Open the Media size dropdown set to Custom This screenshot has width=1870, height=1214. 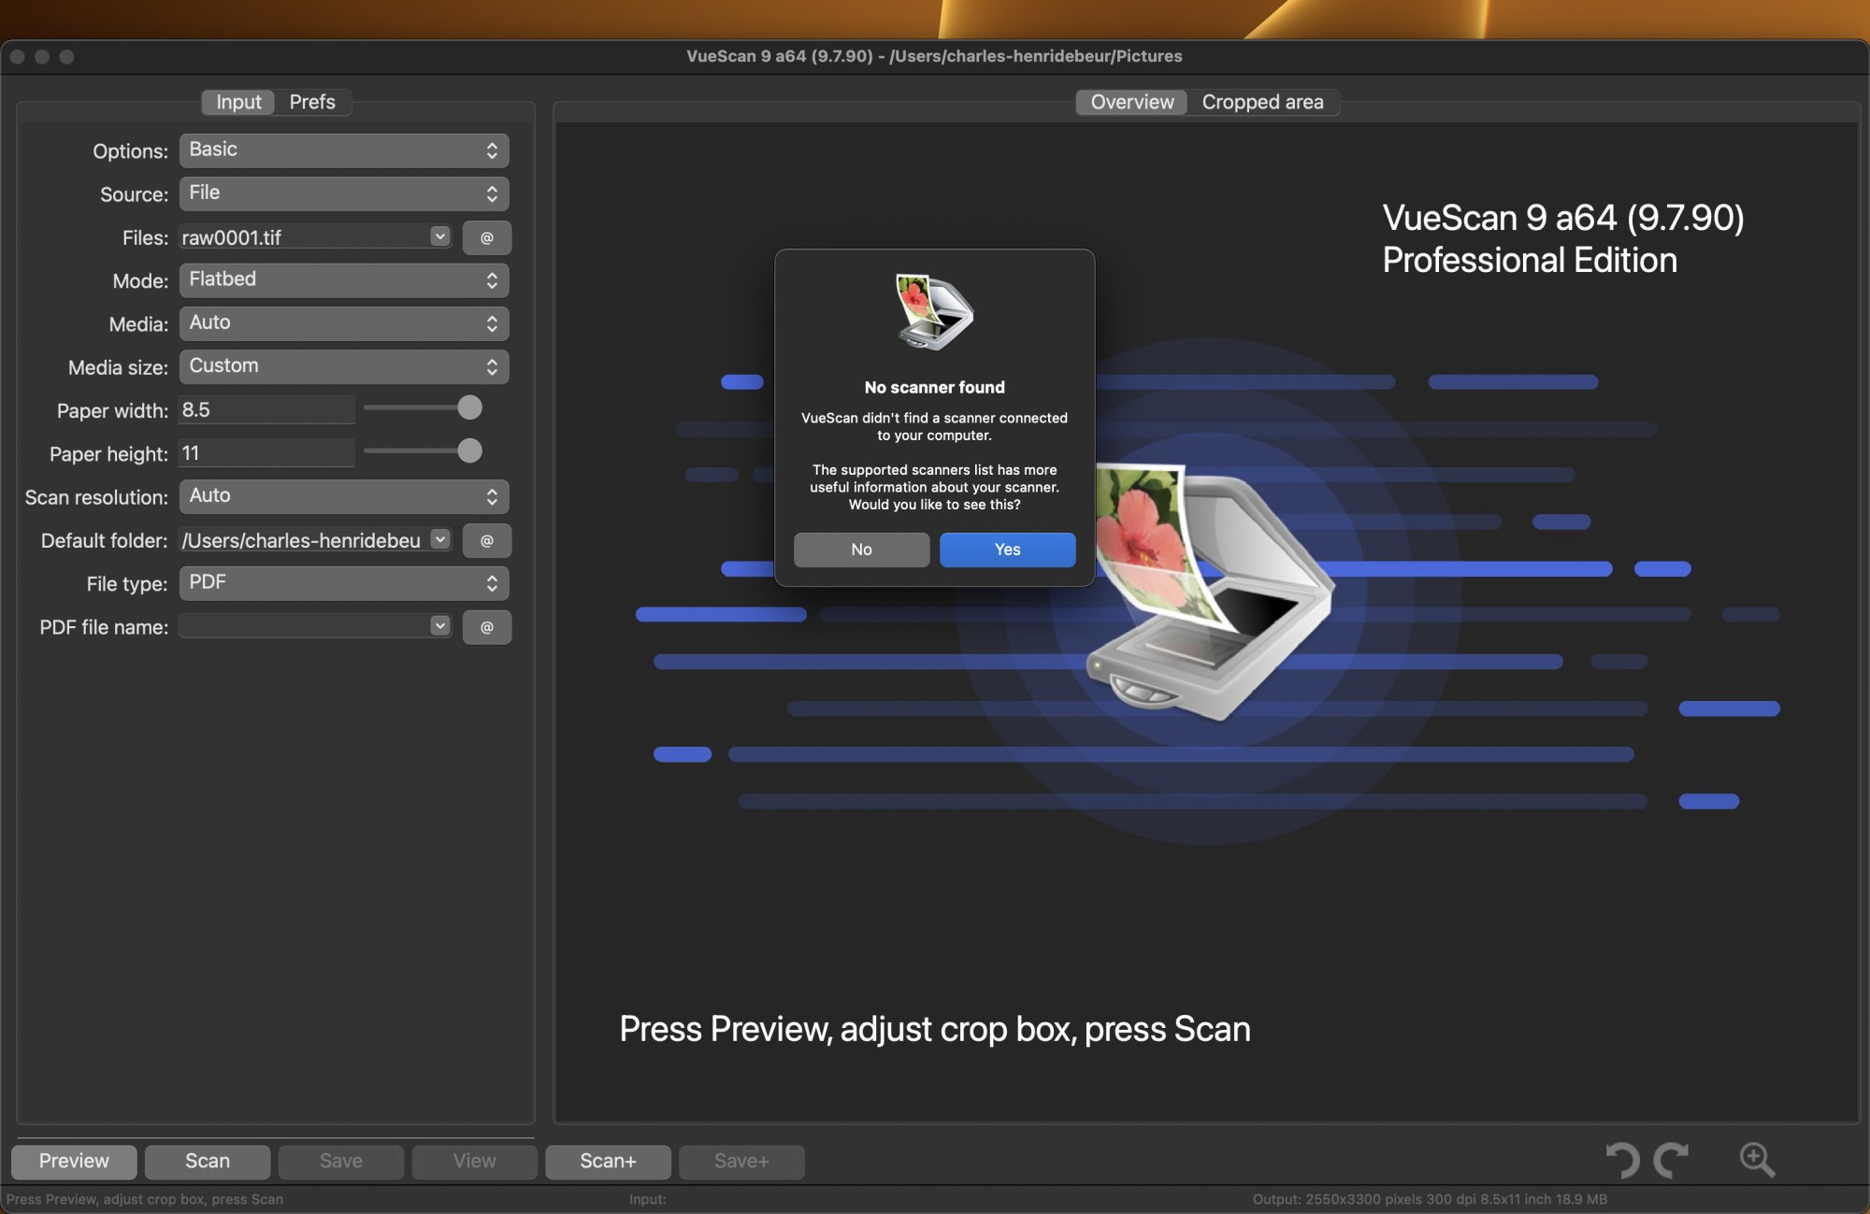[x=343, y=366]
